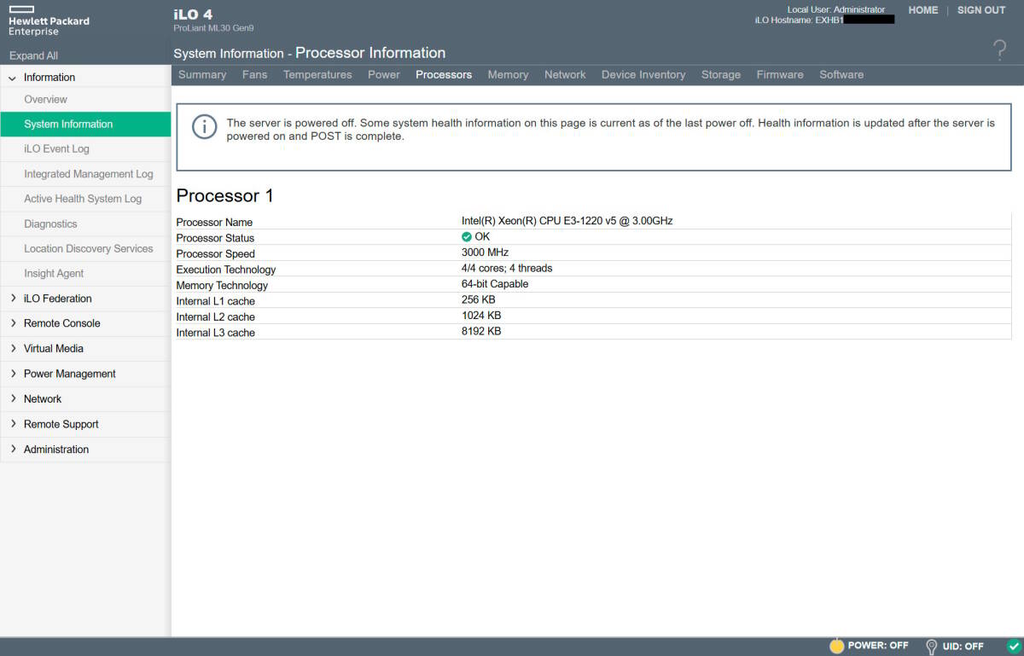This screenshot has width=1024, height=656.
Task: Expand the Administration section
Action: [13, 450]
